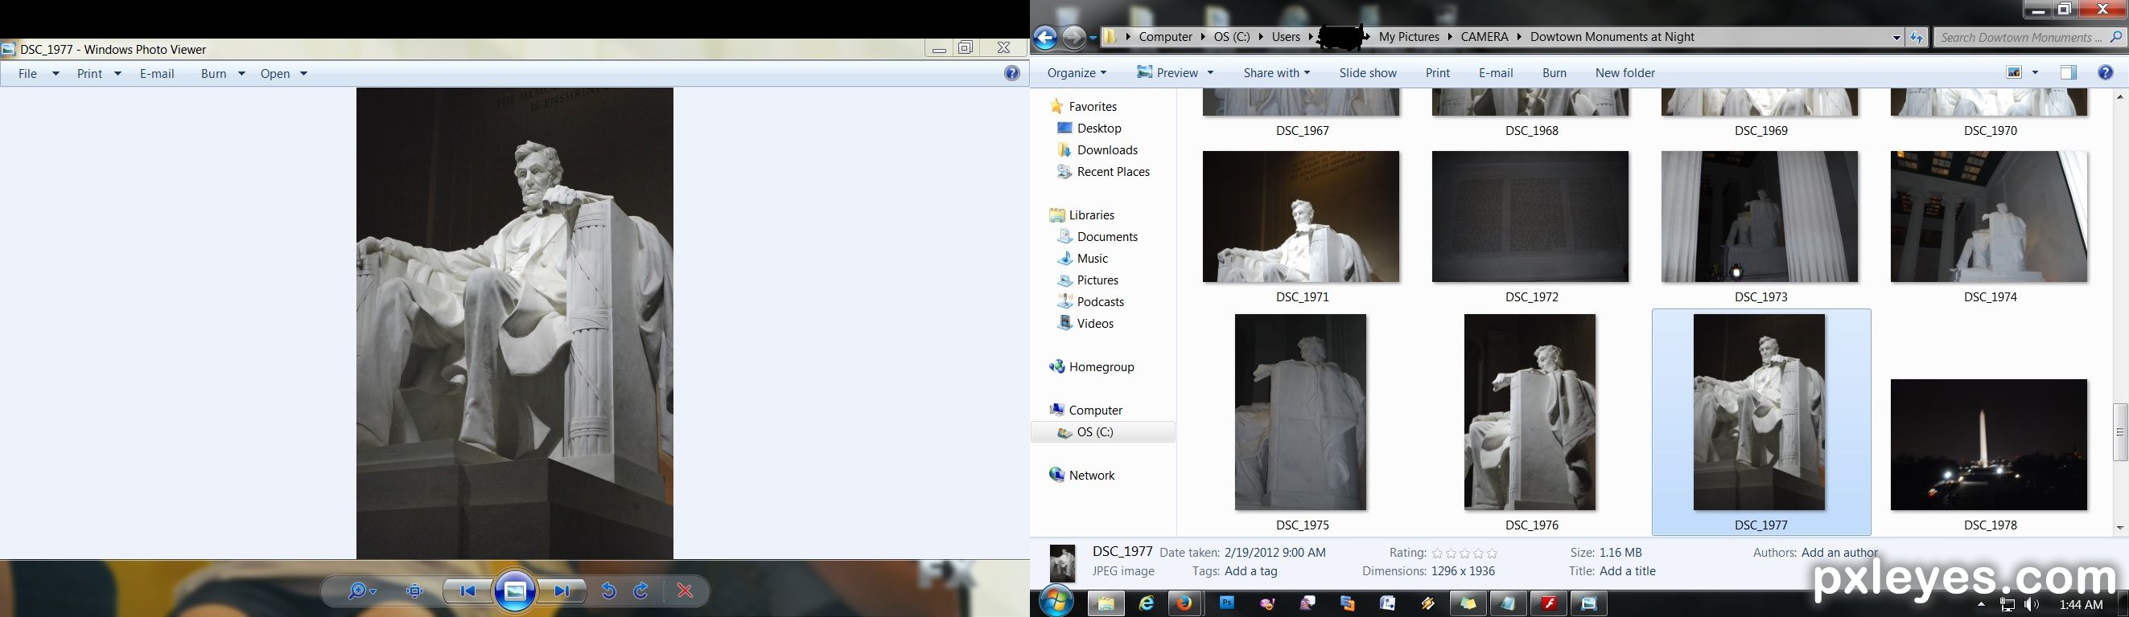Click My Pictures in address breadcrumb
Screen dimensions: 2129x617
pos(1409,37)
